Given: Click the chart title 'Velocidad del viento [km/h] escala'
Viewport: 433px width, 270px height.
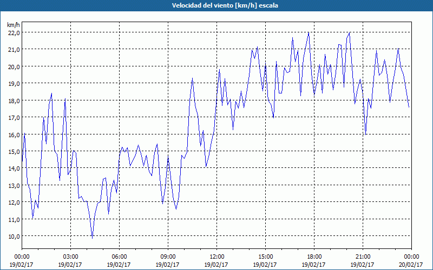Looking at the screenshot, I should click(x=225, y=5).
